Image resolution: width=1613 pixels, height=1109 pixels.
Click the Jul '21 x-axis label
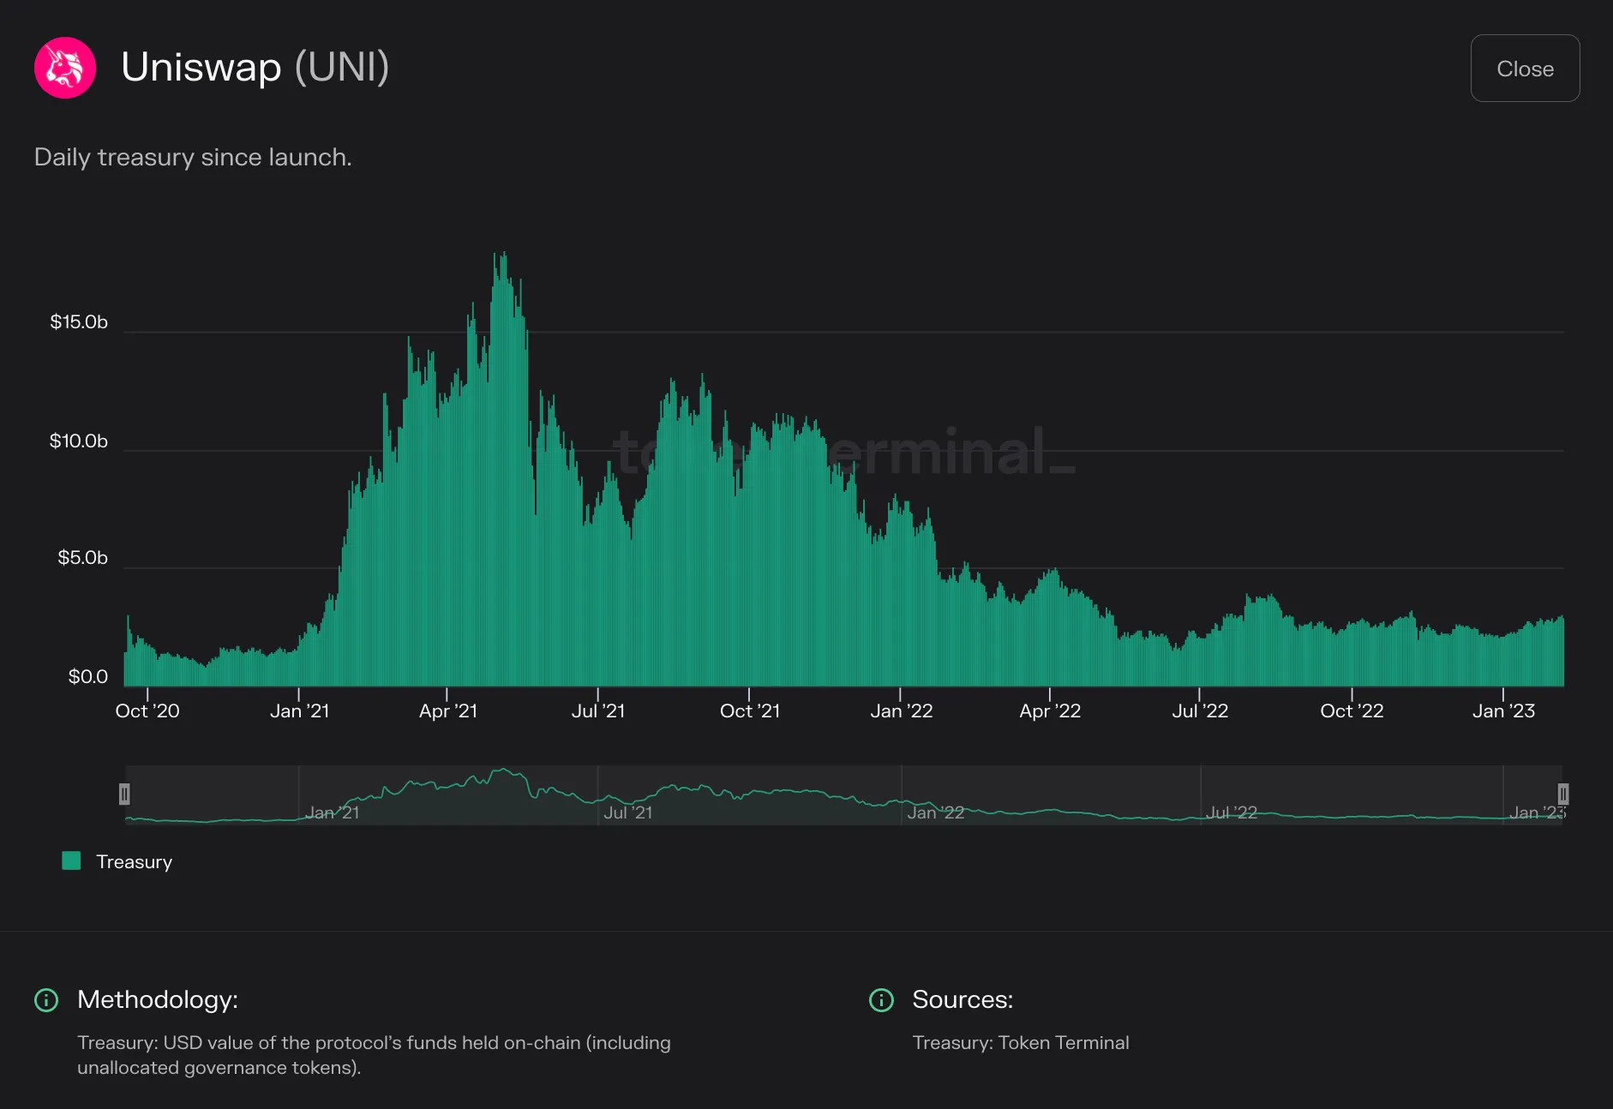coord(598,710)
